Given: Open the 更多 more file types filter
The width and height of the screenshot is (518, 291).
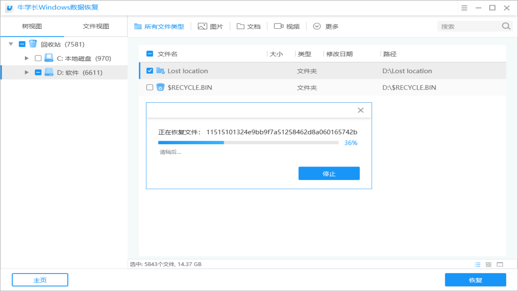Looking at the screenshot, I should pyautogui.click(x=317, y=26).
